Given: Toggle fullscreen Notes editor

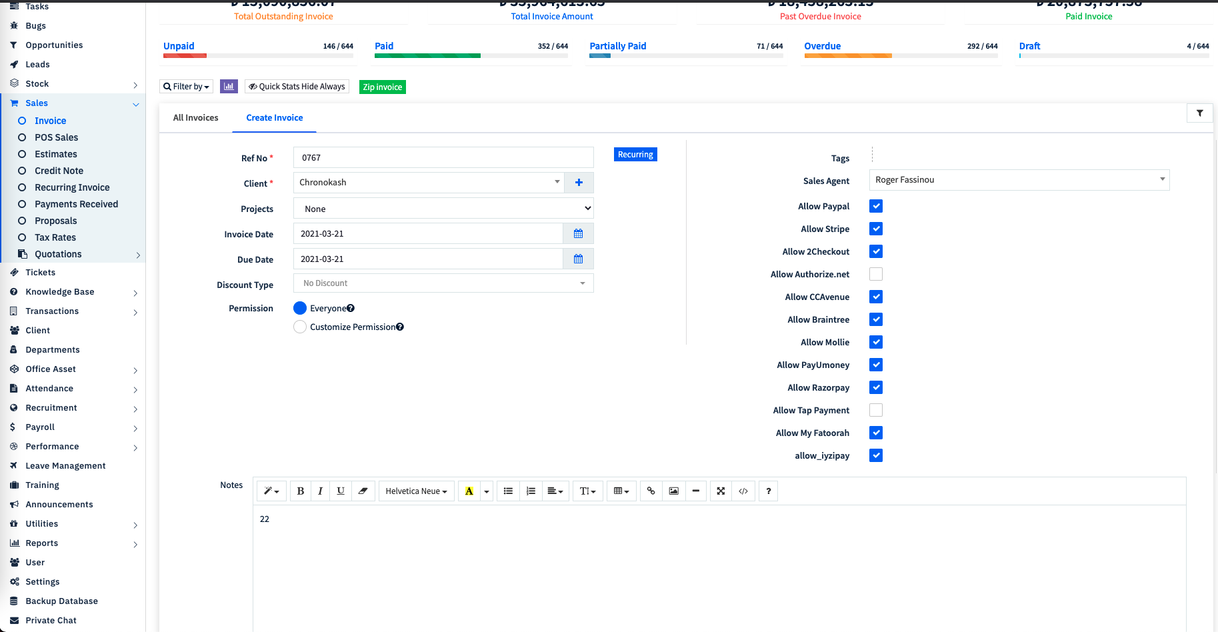Looking at the screenshot, I should pyautogui.click(x=721, y=491).
